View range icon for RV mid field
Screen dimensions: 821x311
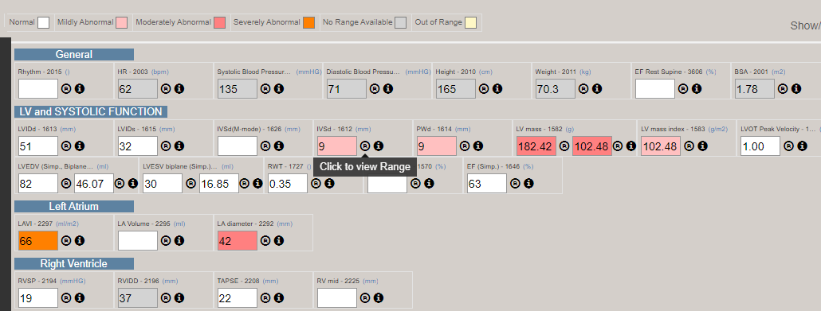point(365,298)
